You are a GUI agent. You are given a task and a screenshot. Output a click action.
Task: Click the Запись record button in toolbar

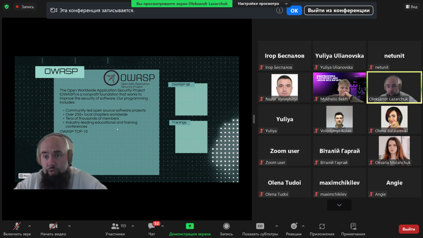tap(226, 229)
